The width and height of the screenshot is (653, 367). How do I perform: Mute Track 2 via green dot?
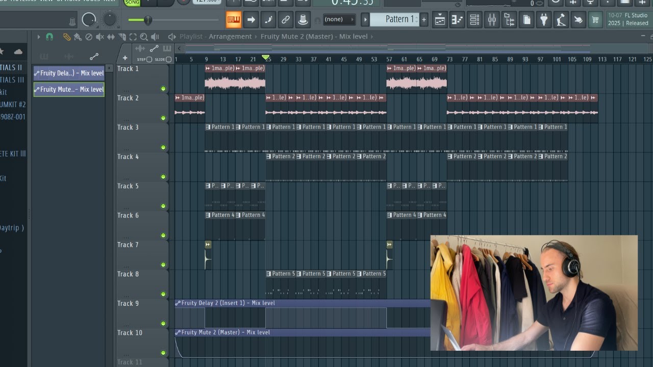[163, 118]
